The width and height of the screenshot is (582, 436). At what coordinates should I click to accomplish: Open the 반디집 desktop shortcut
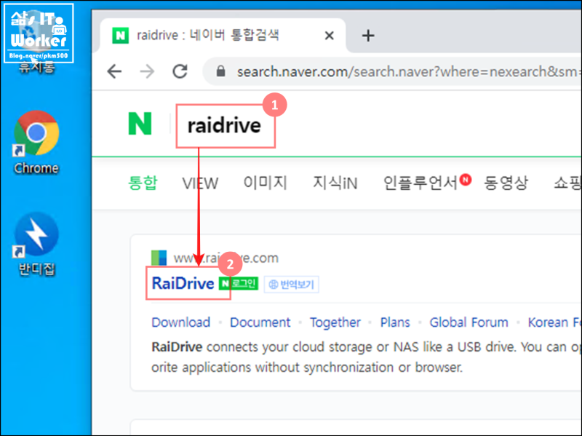[36, 244]
